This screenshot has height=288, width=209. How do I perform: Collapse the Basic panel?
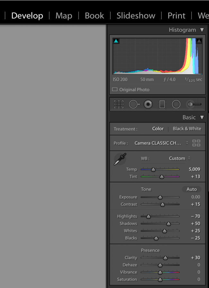(x=202, y=118)
